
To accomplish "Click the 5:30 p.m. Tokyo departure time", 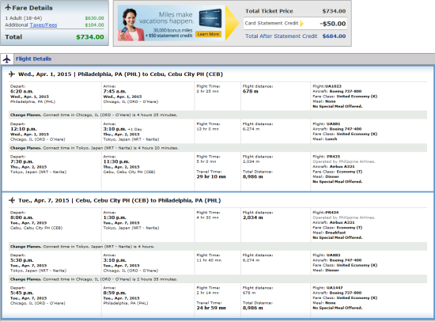I will coord(22,260).
